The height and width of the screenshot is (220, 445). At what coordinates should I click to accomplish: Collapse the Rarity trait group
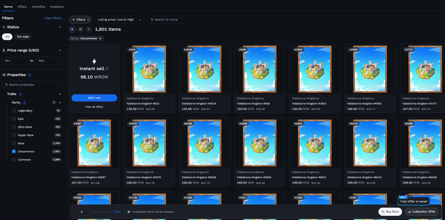pyautogui.click(x=60, y=102)
